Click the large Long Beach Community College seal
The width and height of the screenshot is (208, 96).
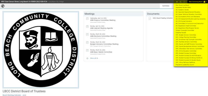(41, 50)
